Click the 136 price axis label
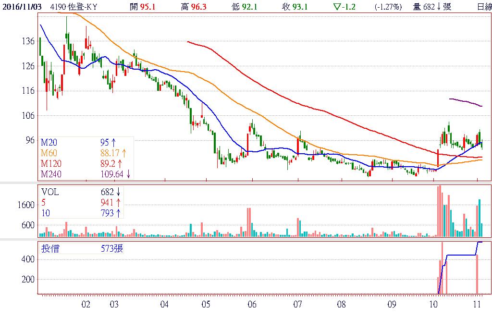This screenshot has width=492, height=318. (x=29, y=41)
